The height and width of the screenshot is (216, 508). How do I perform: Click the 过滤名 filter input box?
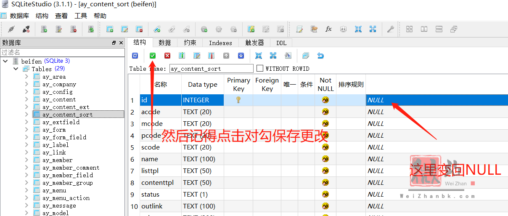(x=62, y=52)
